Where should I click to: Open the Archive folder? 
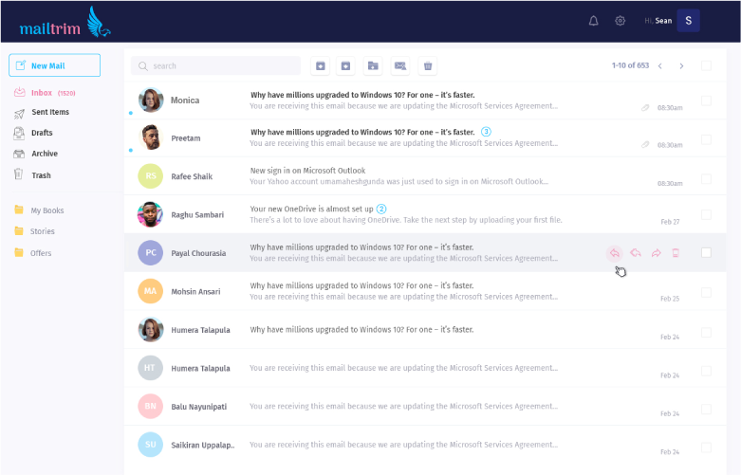(36, 154)
